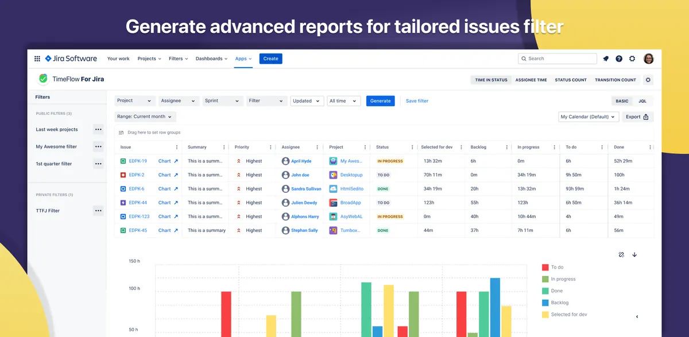Toggle Backlog series in chart legend
This screenshot has width=689, height=337.
[555, 303]
